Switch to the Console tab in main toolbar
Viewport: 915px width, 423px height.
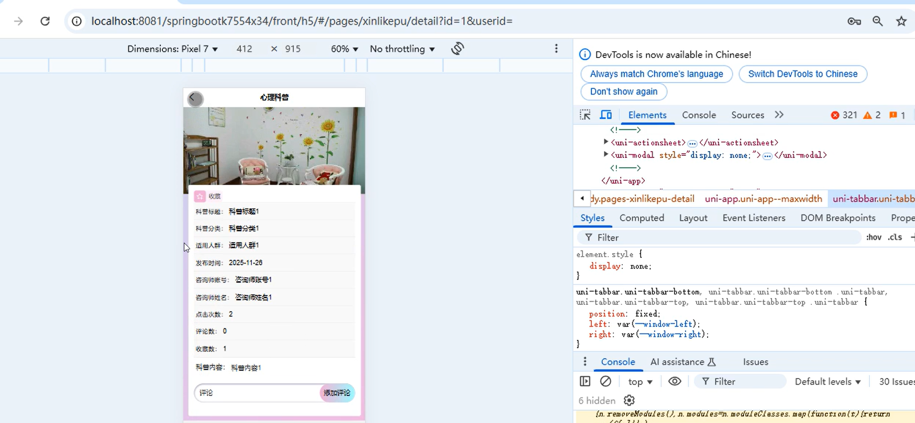point(699,115)
